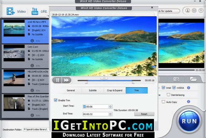
Task: Click the info icon beside nVIDIA
Action: click(189, 88)
